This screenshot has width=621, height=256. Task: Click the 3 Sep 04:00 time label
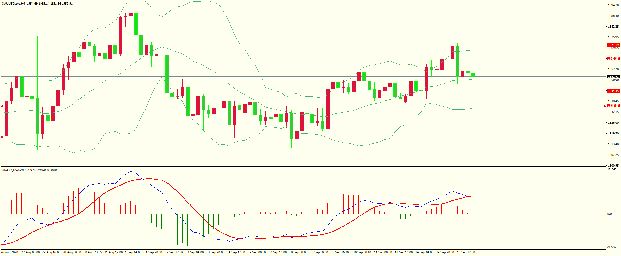click(195, 252)
